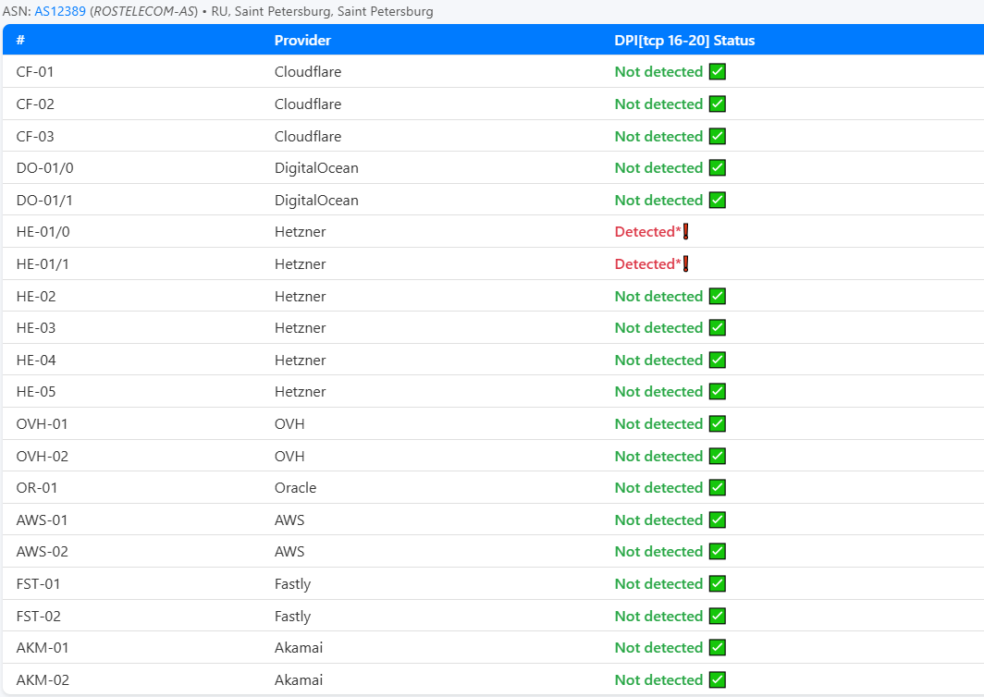Select the CF-01 identifier cell
984x697 pixels.
(x=35, y=71)
